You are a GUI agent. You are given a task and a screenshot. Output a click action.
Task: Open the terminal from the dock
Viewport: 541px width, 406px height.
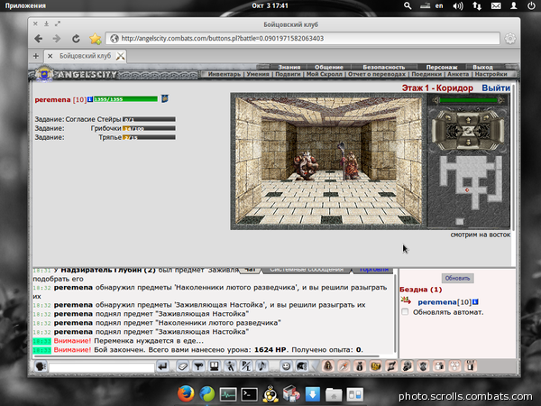click(x=249, y=394)
